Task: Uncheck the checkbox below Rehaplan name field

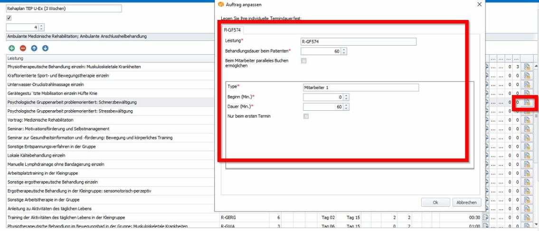Action: point(9,18)
